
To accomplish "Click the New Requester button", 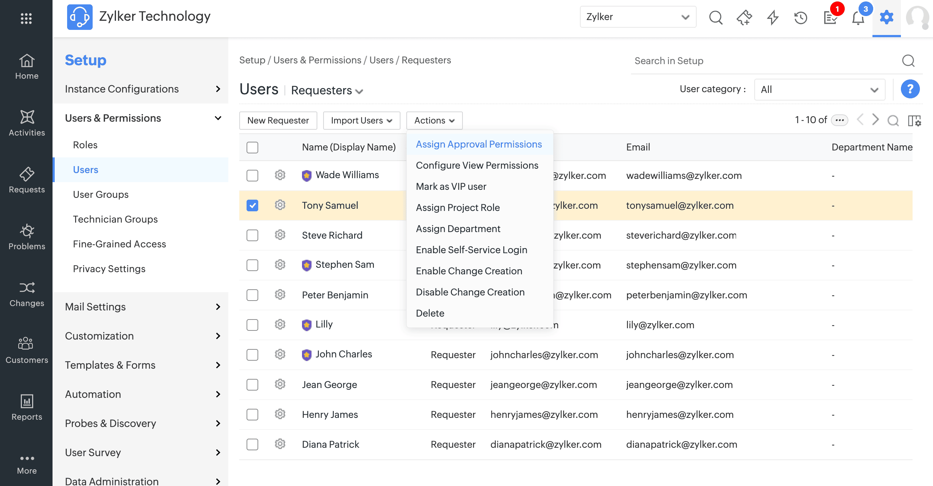I will [x=278, y=121].
